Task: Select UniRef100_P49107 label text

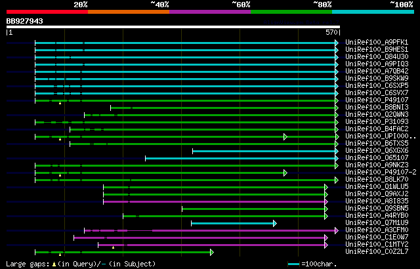Action: 377,100
